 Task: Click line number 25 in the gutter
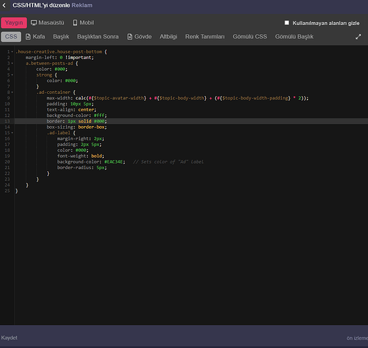7,191
